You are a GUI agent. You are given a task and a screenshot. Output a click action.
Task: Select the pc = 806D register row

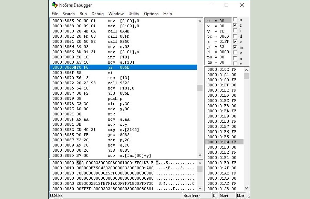[x=218, y=36]
